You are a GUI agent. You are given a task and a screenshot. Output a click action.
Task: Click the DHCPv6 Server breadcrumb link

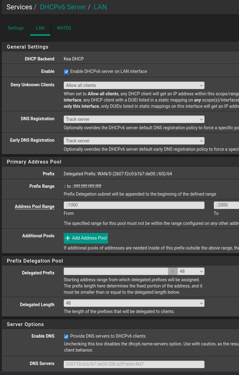click(63, 7)
